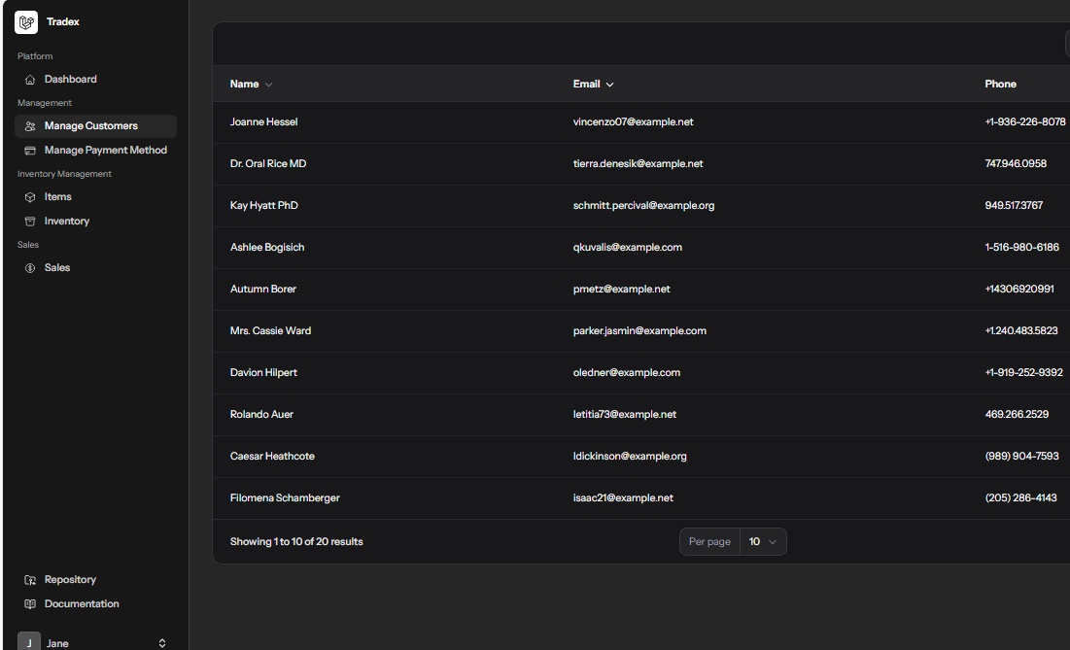Click phone number (205) 286-4143
Viewport: 1070px width, 650px height.
click(1020, 497)
